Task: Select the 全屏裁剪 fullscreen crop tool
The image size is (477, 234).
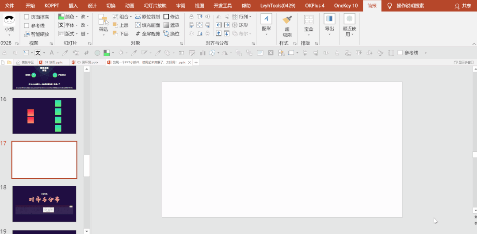Action: pyautogui.click(x=138, y=34)
